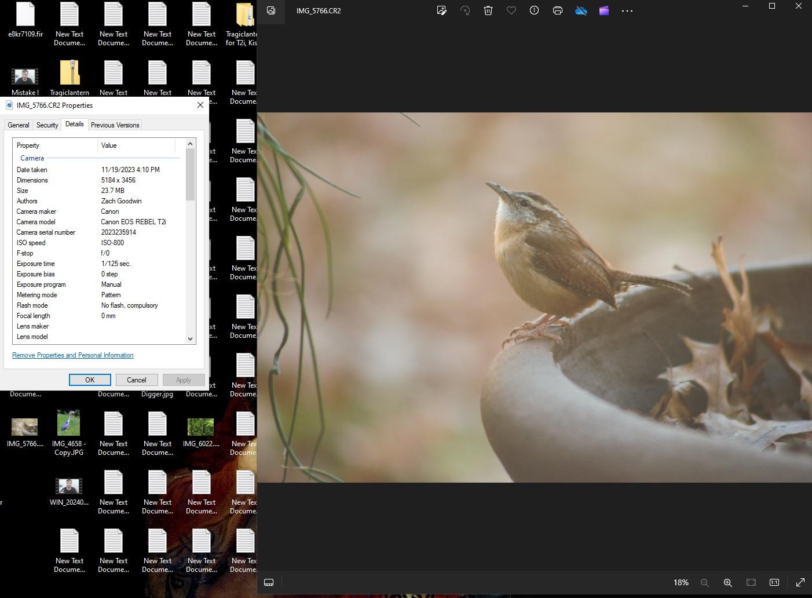The height and width of the screenshot is (598, 812).
Task: Click the Camera maker value Canon
Action: pos(110,212)
